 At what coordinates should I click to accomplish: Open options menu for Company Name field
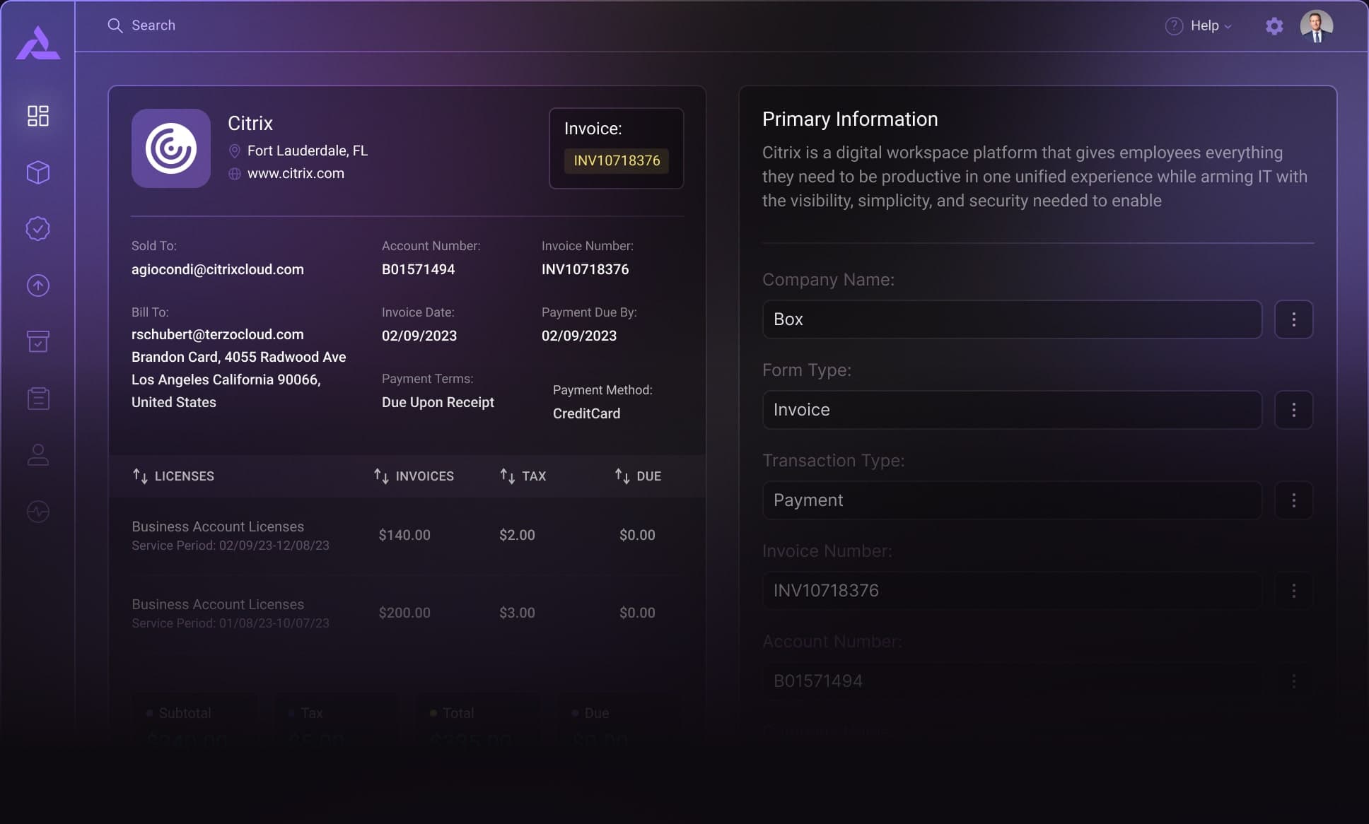[x=1293, y=319]
